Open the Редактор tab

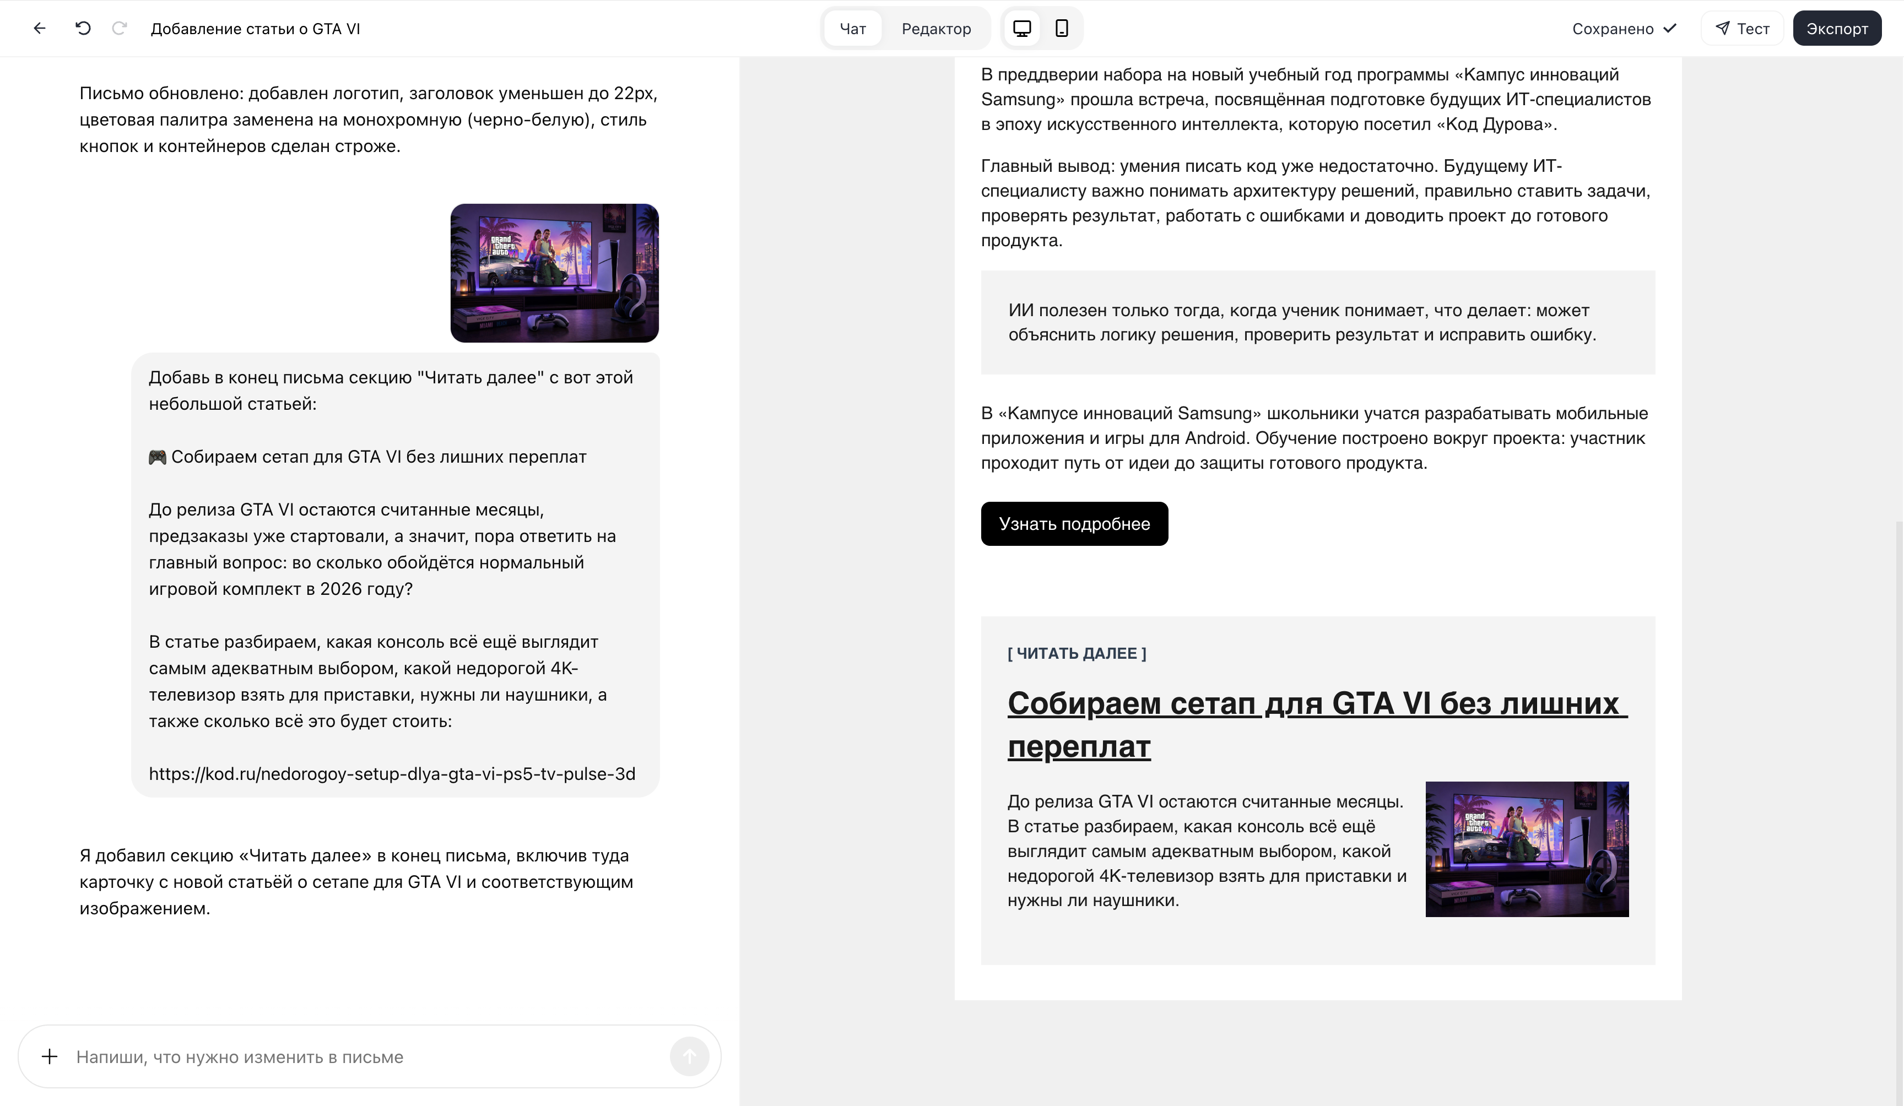point(936,28)
